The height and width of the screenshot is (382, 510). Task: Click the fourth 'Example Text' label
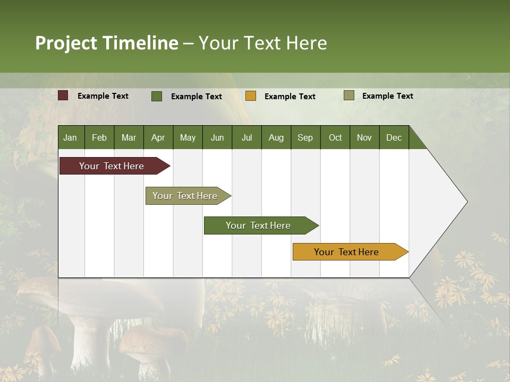387,95
